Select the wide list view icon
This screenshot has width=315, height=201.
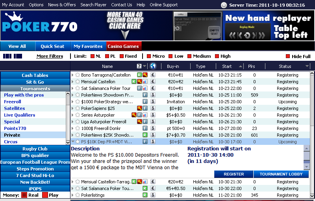[18, 56]
